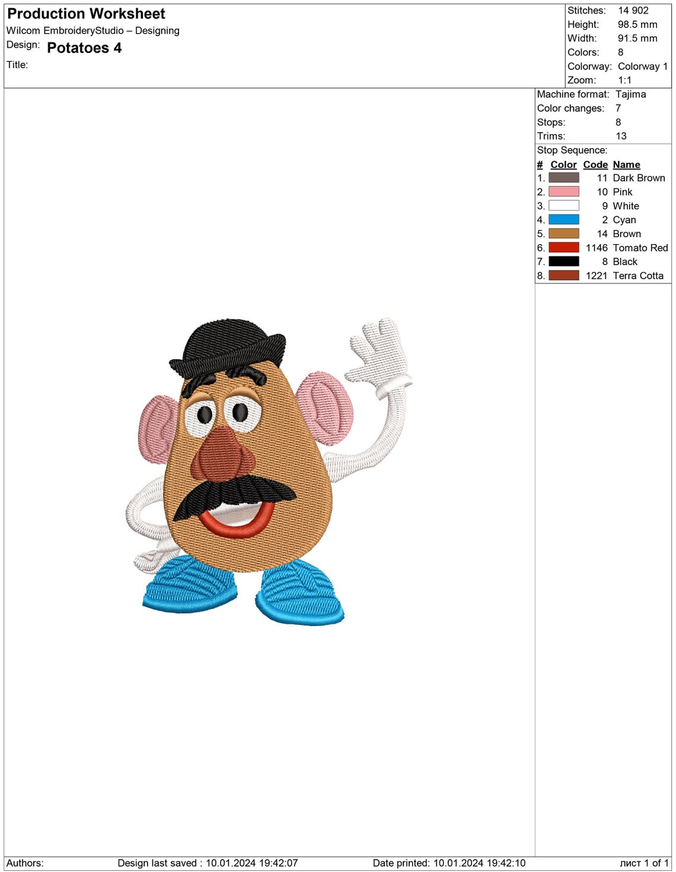Click the Pink color swatch
Screen dimensions: 676x872
point(563,191)
